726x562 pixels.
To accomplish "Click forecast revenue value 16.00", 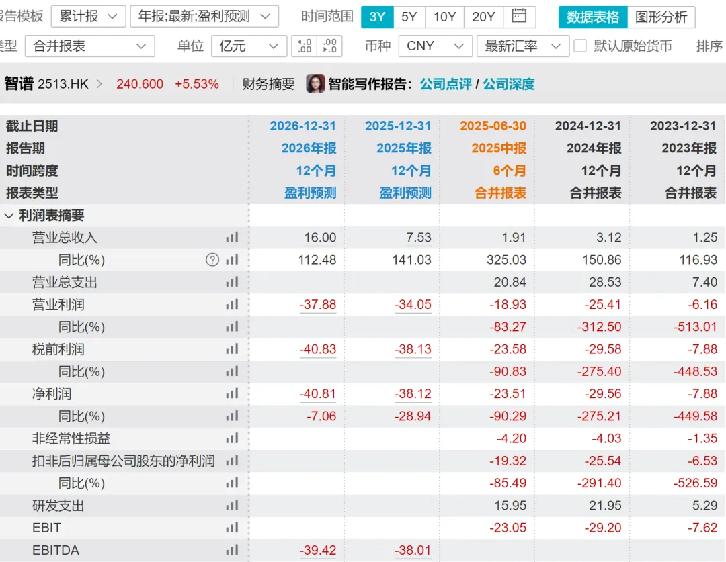I will 320,238.
